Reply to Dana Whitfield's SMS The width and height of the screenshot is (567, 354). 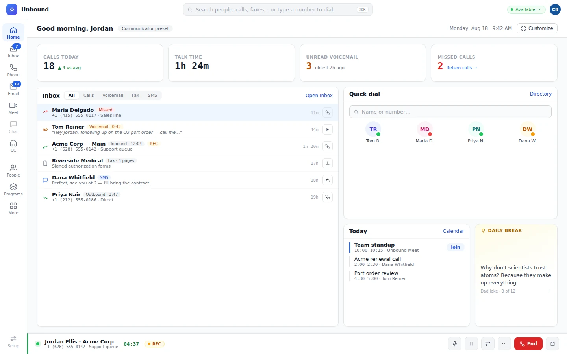328,180
